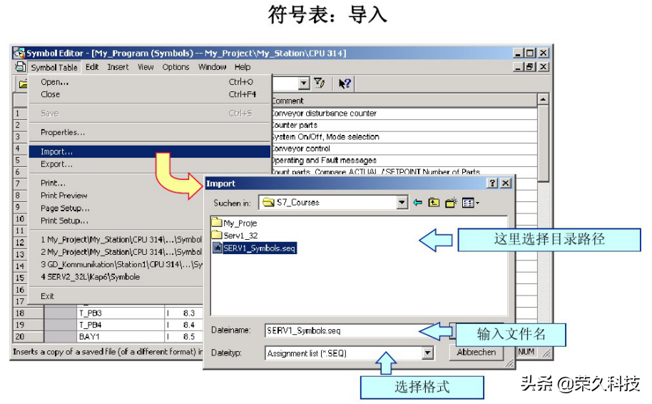652x404 pixels.
Task: Go up one folder level icon
Action: tap(434, 203)
